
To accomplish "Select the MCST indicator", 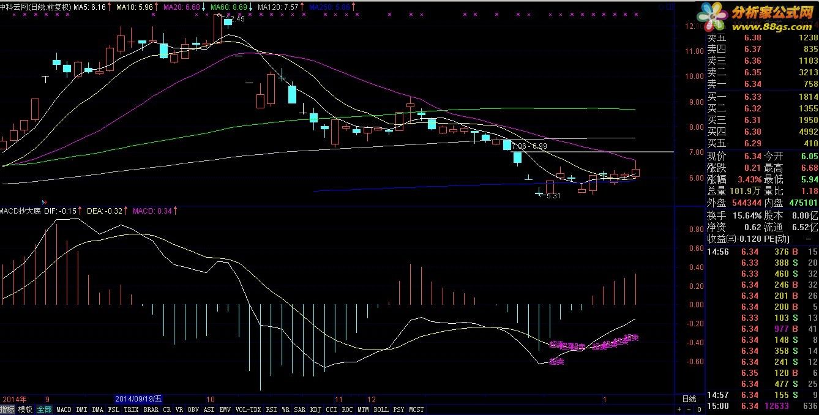I will 416,409.
